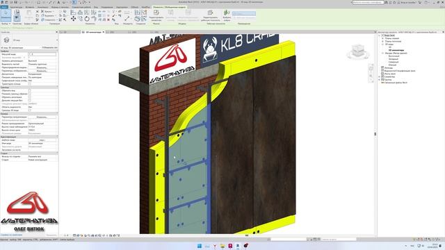This screenshot has height=250, width=445.
Task: Collapse the Elevations node in browser
Action: (382, 53)
